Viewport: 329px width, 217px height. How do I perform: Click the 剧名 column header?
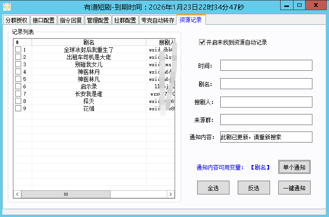89,42
